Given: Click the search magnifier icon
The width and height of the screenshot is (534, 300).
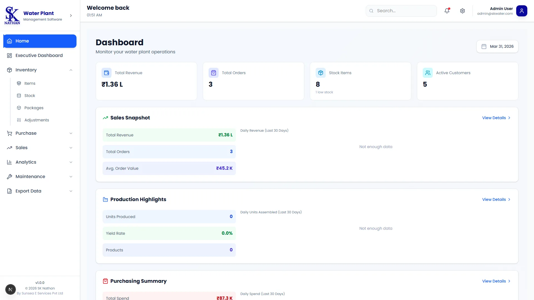Looking at the screenshot, I should (x=371, y=11).
